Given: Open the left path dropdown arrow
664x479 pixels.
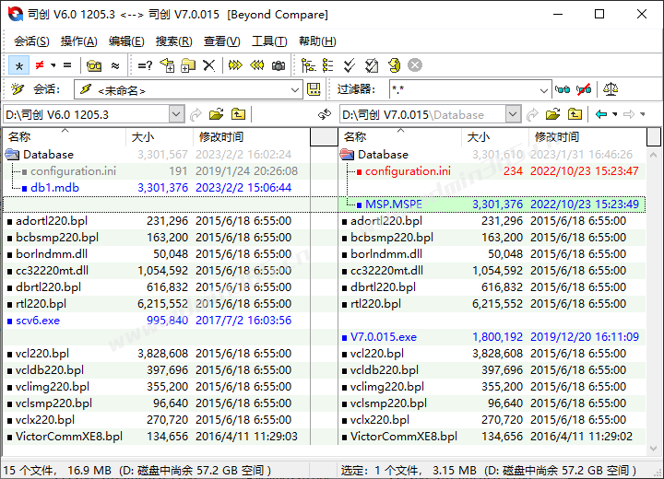Looking at the screenshot, I should pyautogui.click(x=176, y=114).
